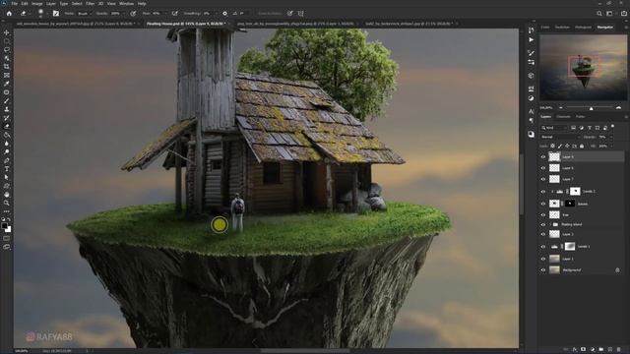The height and width of the screenshot is (354, 630).
Task: Toggle lock transparent pixels
Action: click(553, 147)
